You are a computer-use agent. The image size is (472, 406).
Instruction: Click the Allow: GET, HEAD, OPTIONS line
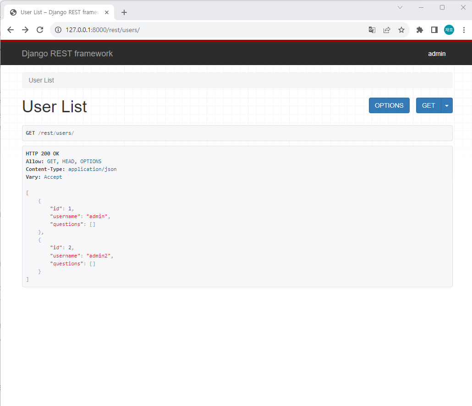click(x=64, y=161)
